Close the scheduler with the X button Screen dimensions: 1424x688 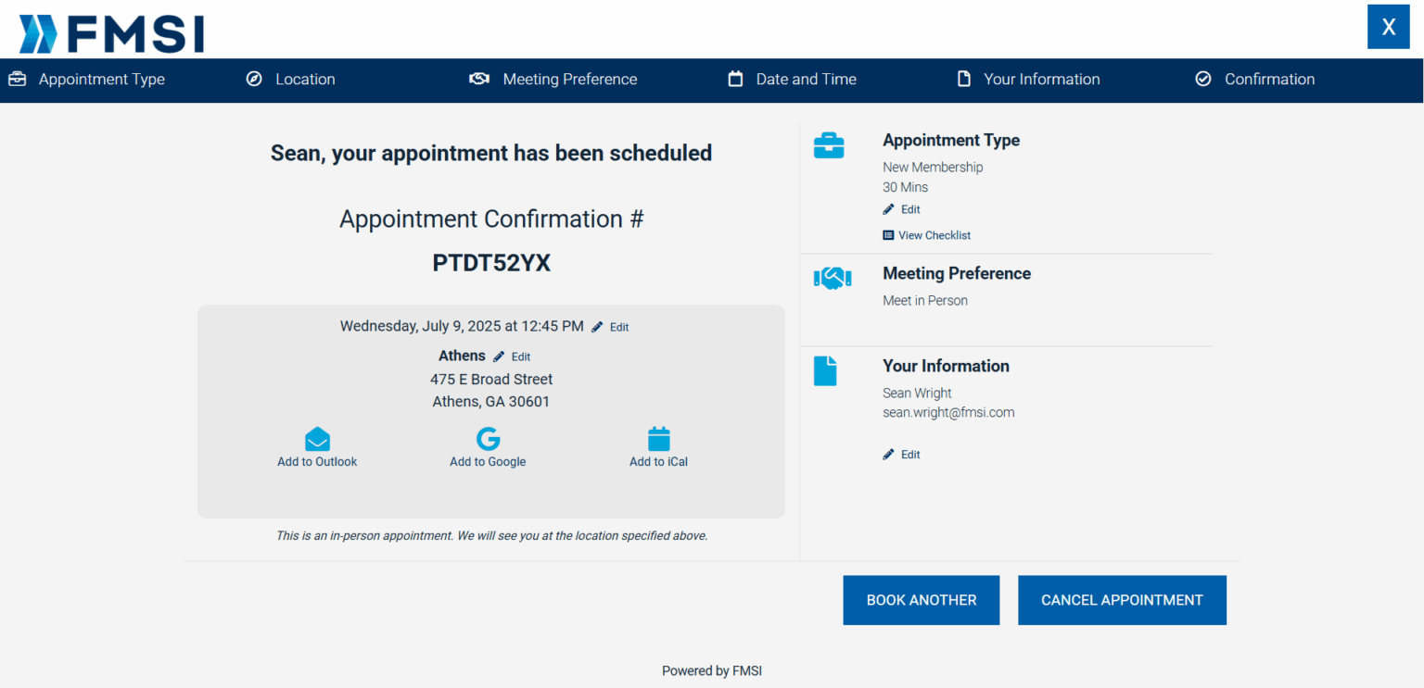pyautogui.click(x=1388, y=27)
